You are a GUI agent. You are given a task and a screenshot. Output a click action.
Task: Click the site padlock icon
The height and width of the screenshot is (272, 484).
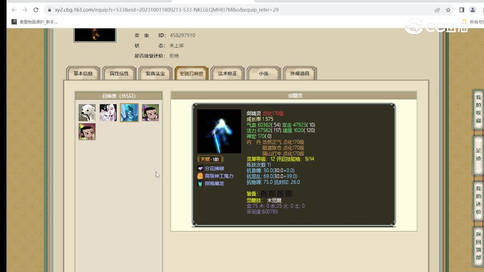pos(49,10)
